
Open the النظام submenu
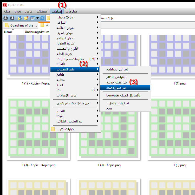(x=75, y=111)
